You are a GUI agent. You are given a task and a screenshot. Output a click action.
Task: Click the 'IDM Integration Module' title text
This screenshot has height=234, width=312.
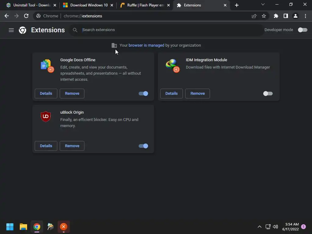(206, 60)
